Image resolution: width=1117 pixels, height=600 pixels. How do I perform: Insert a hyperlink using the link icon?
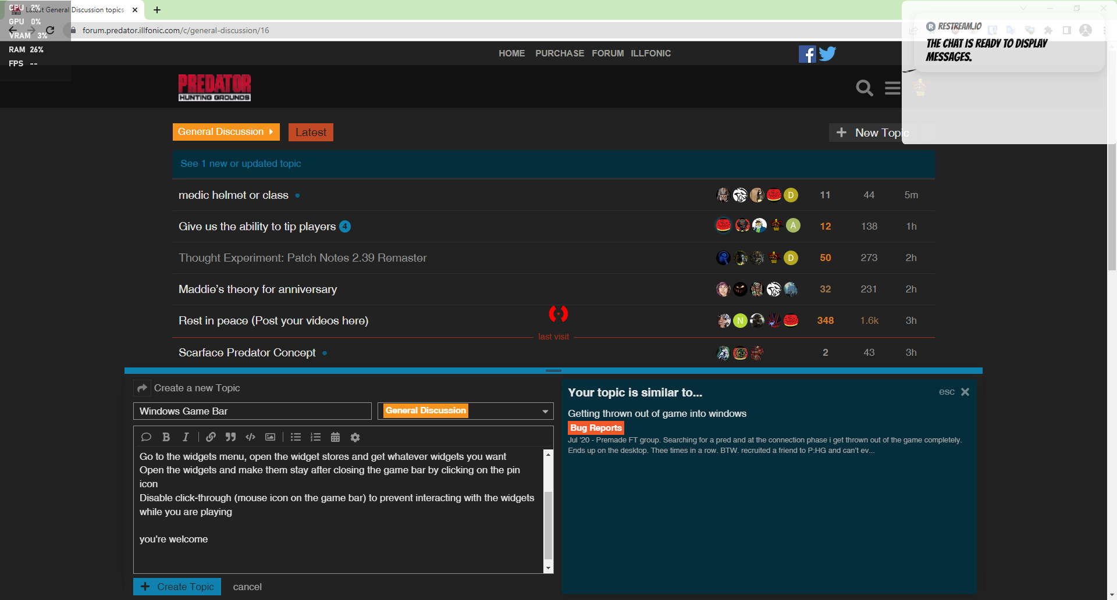211,437
